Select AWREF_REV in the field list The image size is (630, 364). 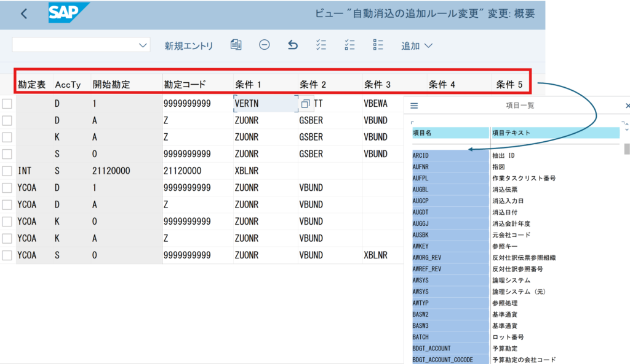(450, 269)
